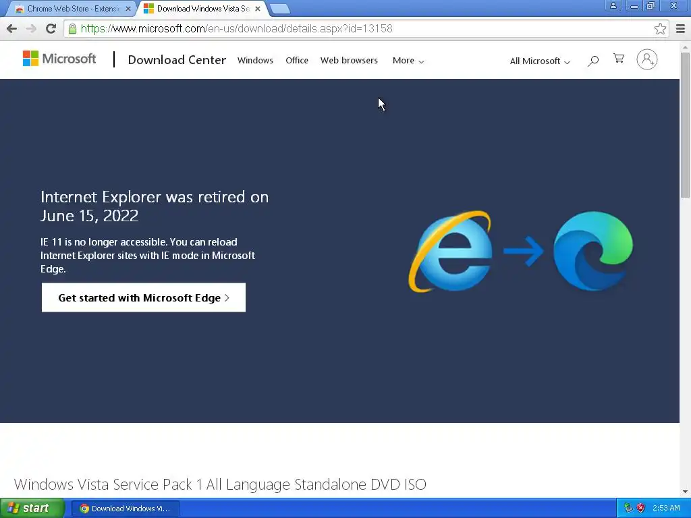Image resolution: width=691 pixels, height=518 pixels.
Task: Click the Download Center link
Action: 177,60
